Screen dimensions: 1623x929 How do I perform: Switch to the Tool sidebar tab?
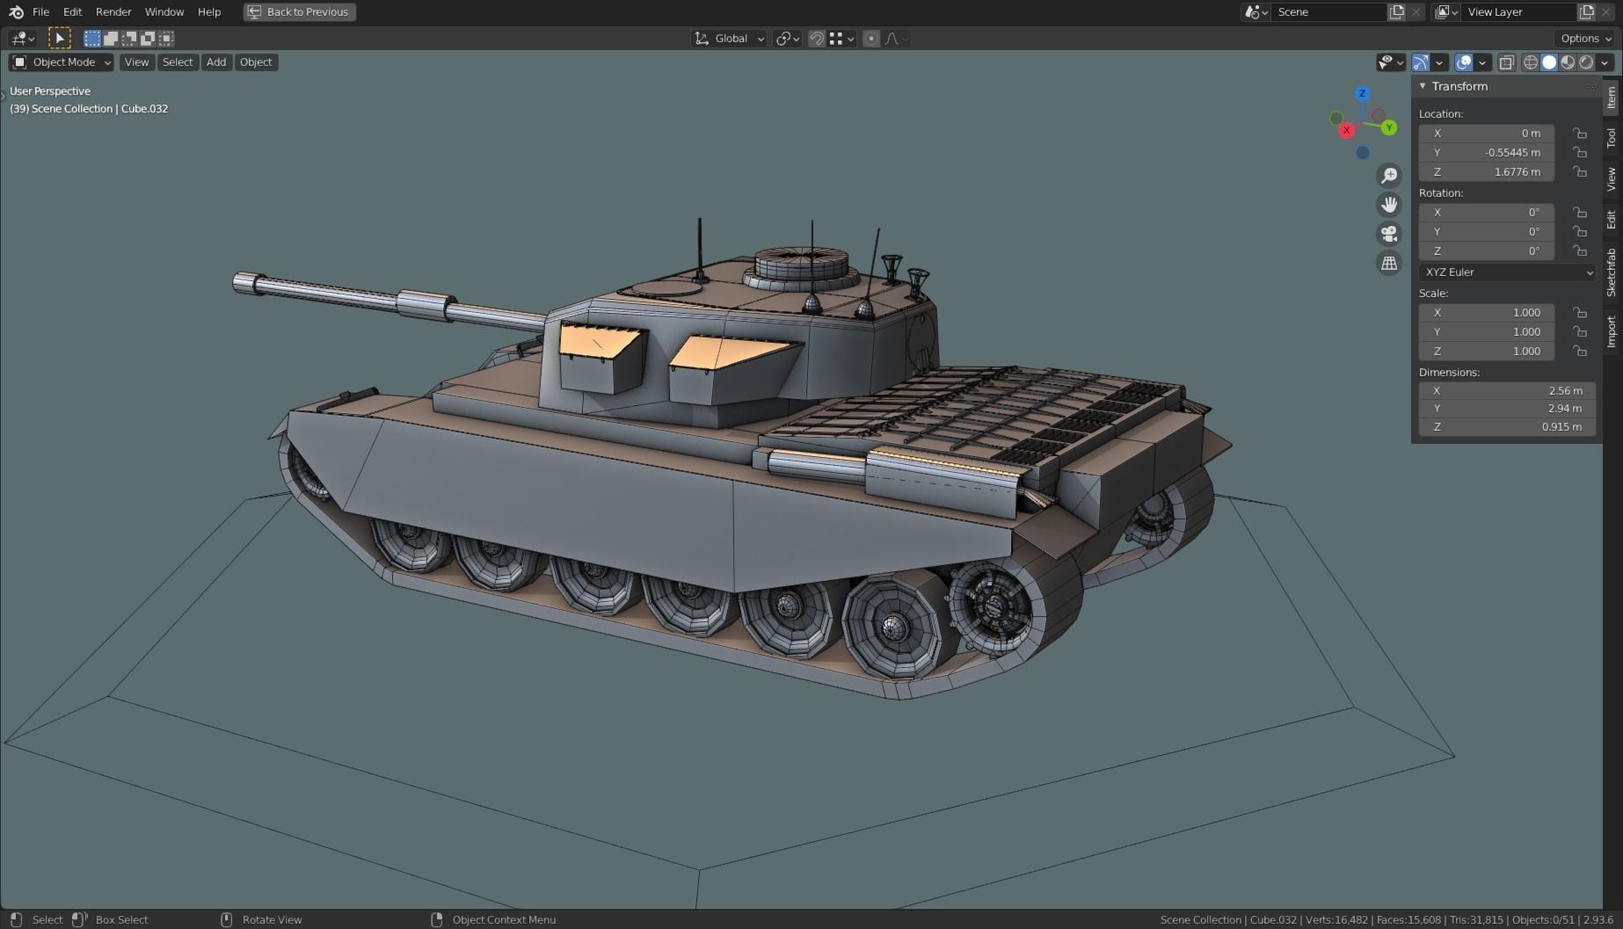pos(1612,137)
